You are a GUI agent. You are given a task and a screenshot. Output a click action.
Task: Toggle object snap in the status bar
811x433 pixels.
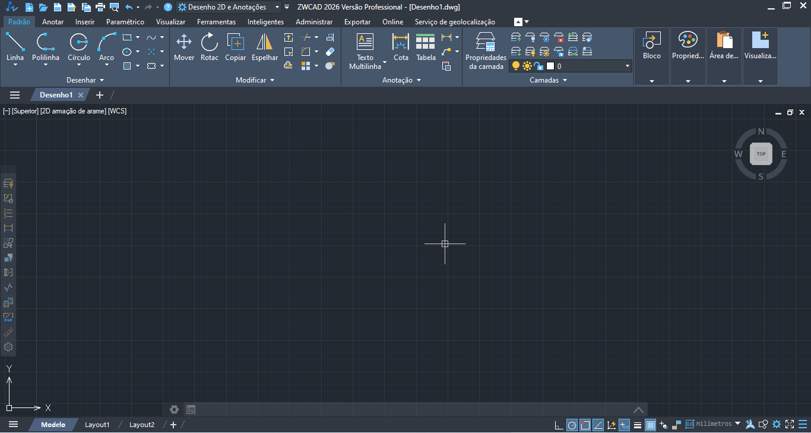pyautogui.click(x=585, y=425)
